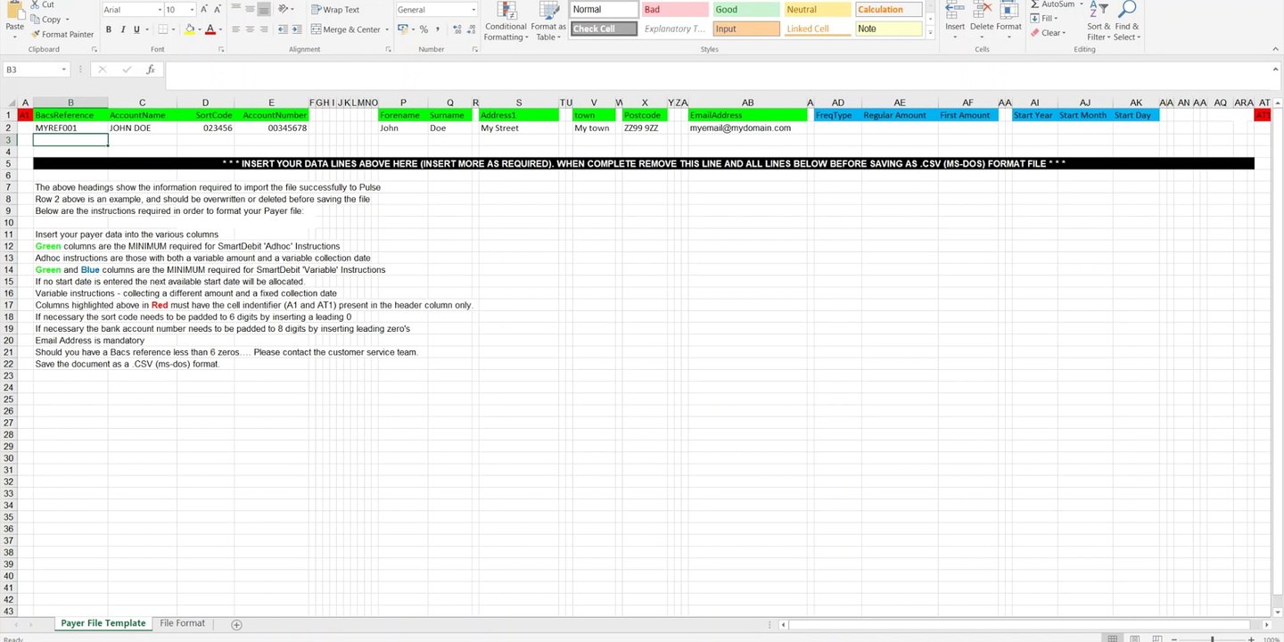The height and width of the screenshot is (642, 1284).
Task: Open Conditional Formatting menu
Action: tap(506, 21)
